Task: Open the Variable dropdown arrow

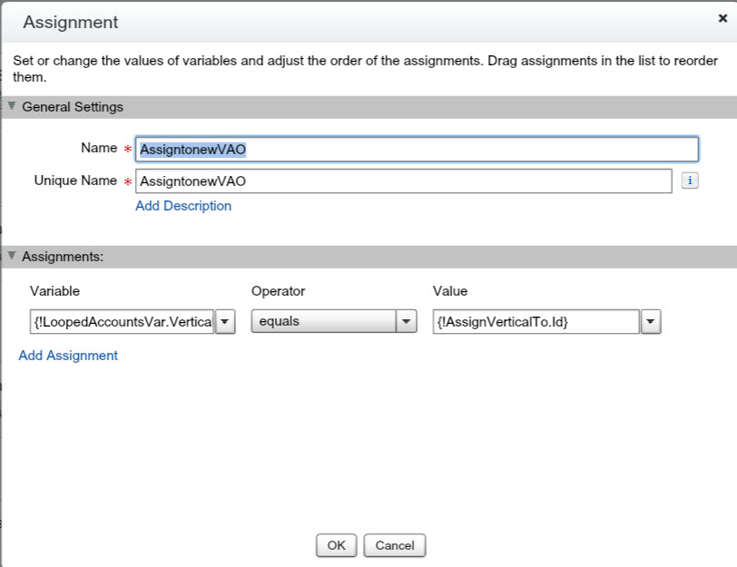Action: click(225, 321)
